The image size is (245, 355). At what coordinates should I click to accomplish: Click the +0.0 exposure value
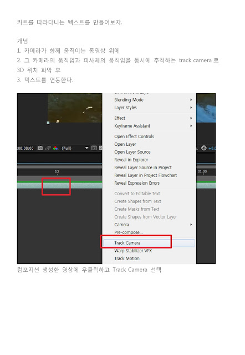tap(212, 148)
